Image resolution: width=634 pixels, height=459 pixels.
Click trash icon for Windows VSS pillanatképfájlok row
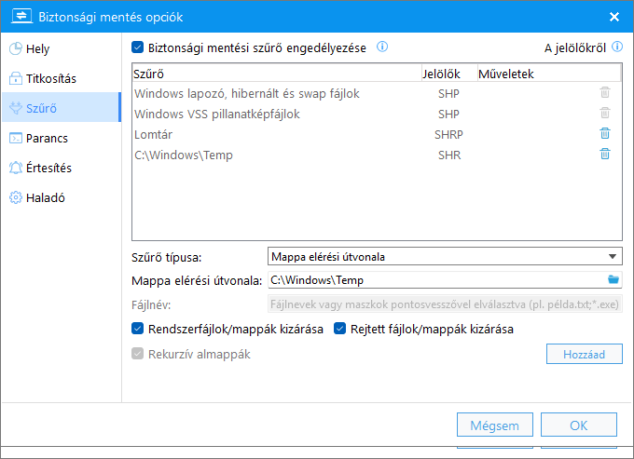[x=605, y=113]
